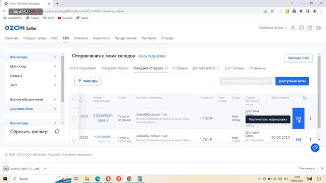Open Gmail bookmark

48,18
